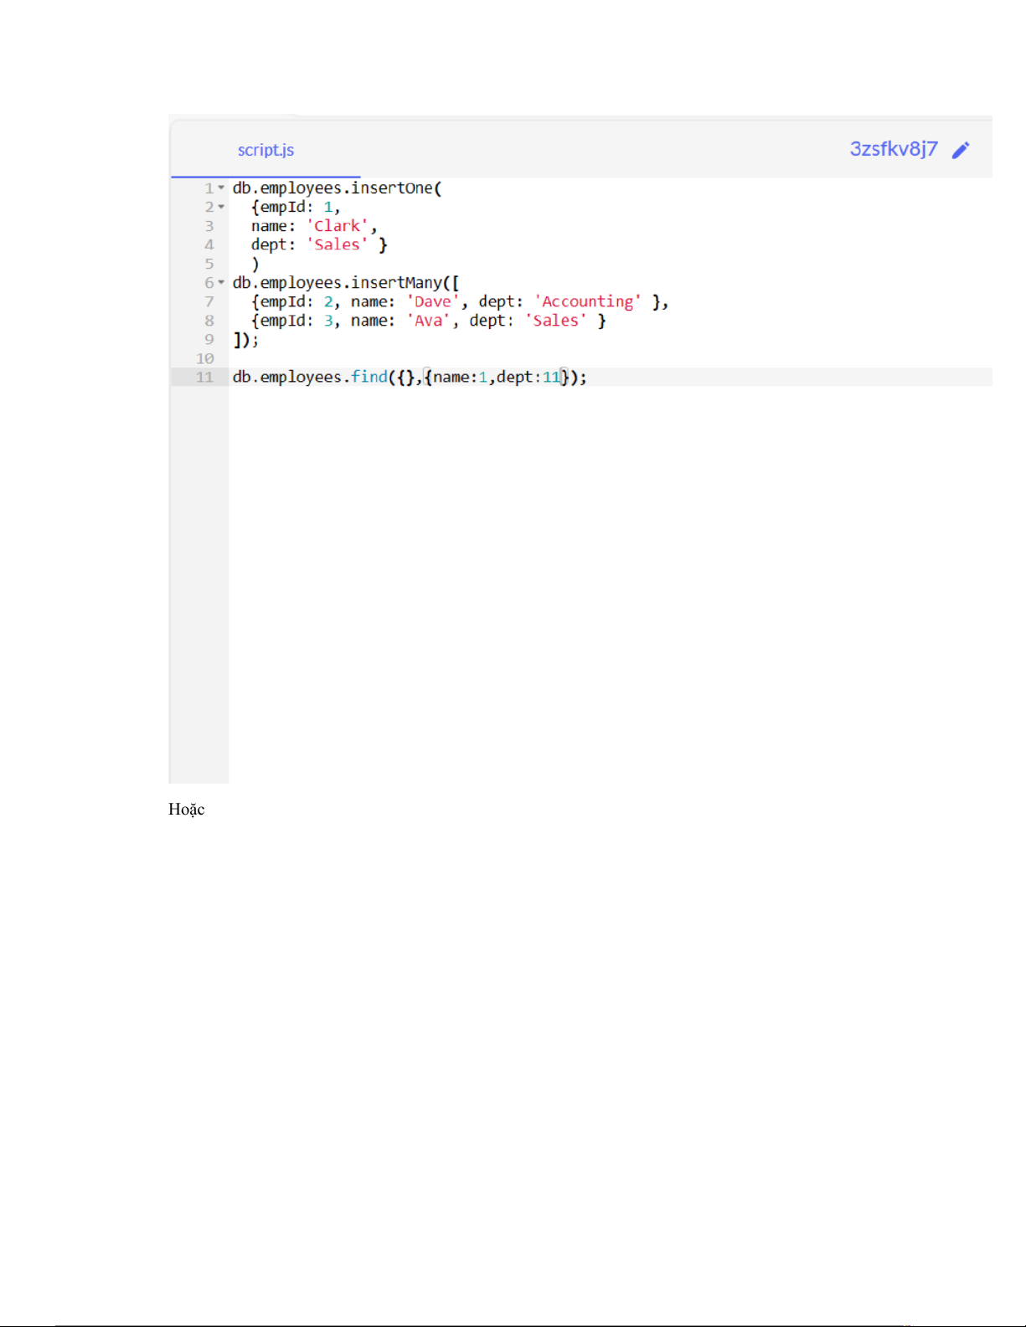This screenshot has height=1327, width=1026.
Task: Collapse the insertMany block on line 6
Action: (221, 282)
